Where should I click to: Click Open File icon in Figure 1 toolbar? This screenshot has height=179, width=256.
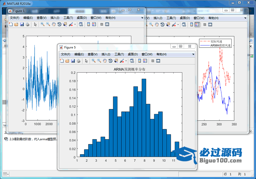coord(16,24)
